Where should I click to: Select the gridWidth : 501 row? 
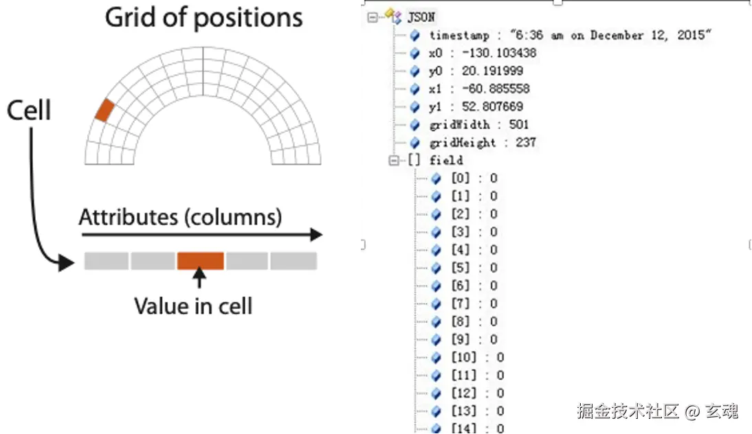coord(478,125)
